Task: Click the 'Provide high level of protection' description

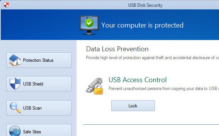Action: 152,58
